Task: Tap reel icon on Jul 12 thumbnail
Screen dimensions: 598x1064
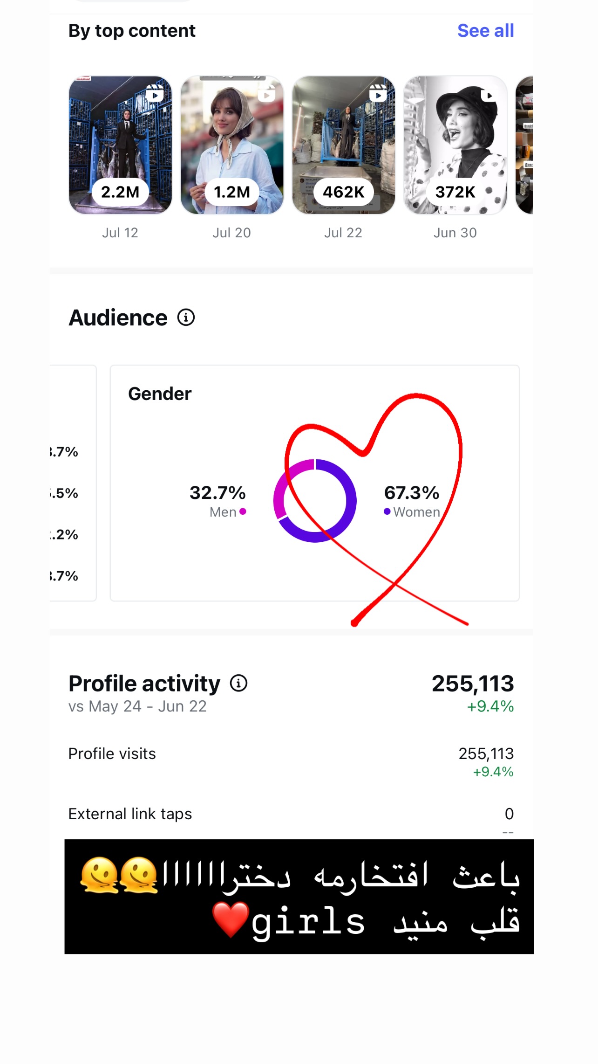Action: (x=155, y=93)
